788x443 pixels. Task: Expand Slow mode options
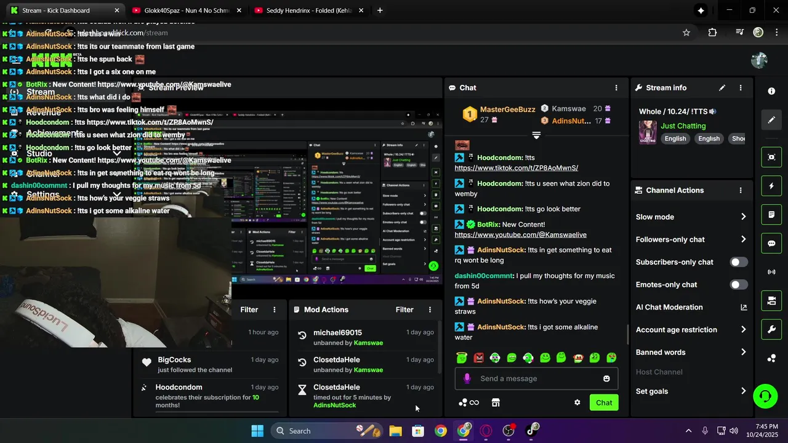point(743,217)
